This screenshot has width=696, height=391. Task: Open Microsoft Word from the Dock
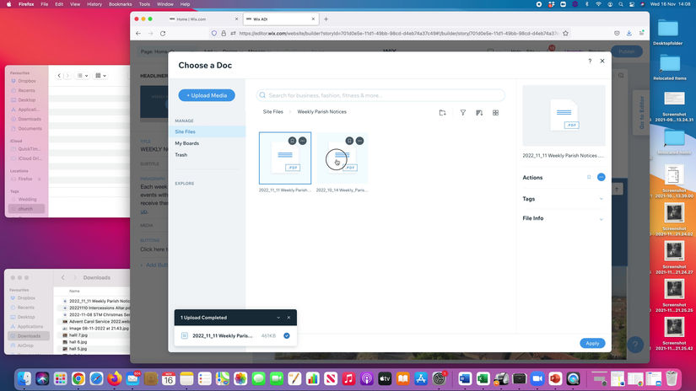465,378
